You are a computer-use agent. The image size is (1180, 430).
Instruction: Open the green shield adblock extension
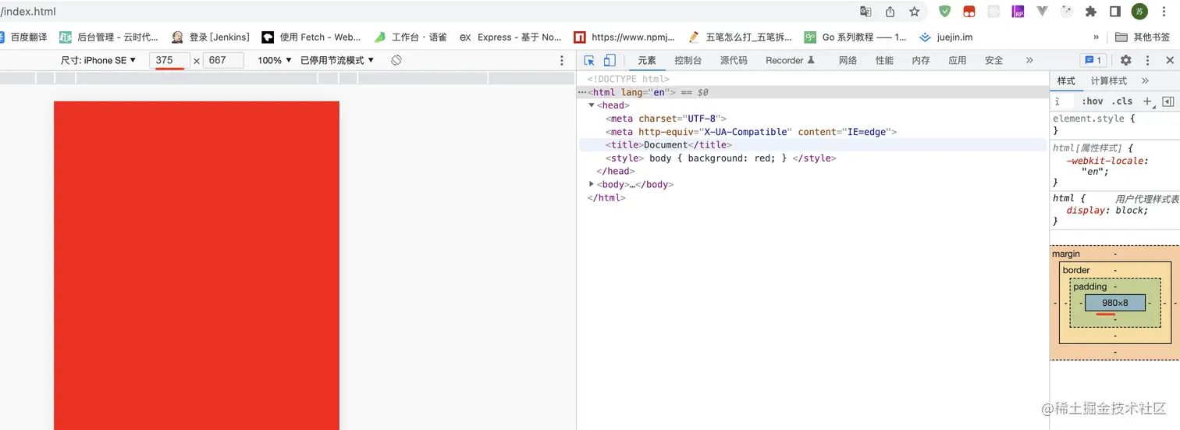944,12
